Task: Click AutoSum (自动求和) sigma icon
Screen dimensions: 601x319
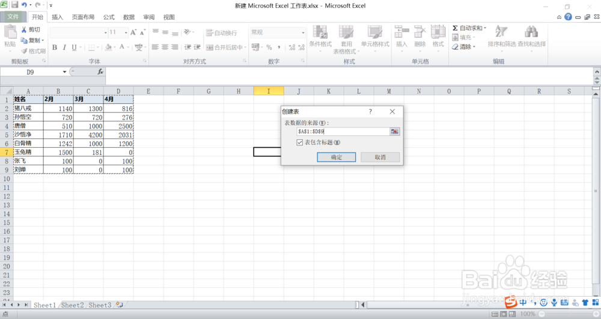Action: 455,28
